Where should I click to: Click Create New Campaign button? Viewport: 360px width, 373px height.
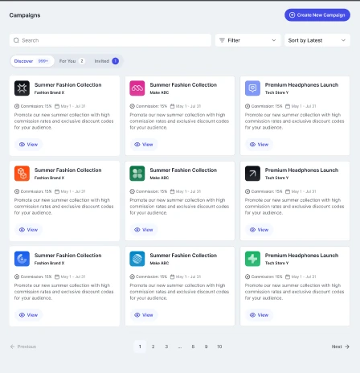click(317, 15)
